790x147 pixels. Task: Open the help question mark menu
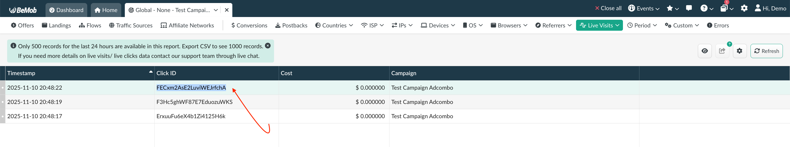click(707, 9)
